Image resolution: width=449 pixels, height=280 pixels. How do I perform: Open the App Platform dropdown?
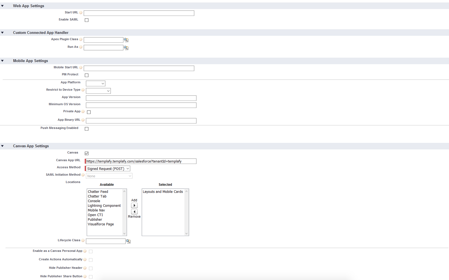coord(95,83)
